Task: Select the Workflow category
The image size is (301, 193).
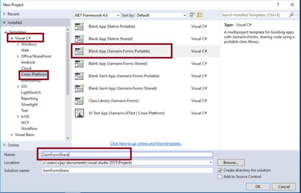Action: tap(29, 129)
